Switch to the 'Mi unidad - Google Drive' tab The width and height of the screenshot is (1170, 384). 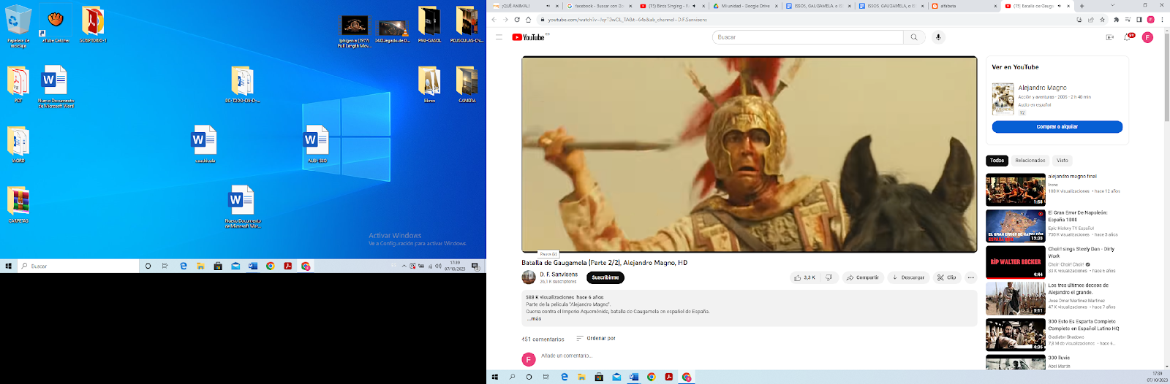(x=745, y=6)
